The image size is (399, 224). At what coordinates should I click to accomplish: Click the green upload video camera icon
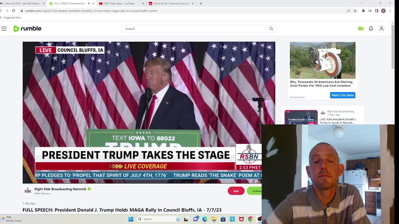tap(361, 29)
